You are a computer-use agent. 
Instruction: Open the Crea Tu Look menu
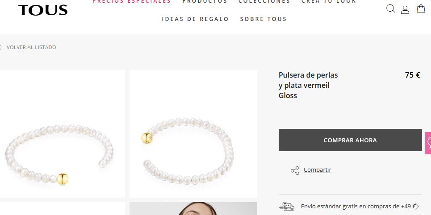[x=329, y=1]
